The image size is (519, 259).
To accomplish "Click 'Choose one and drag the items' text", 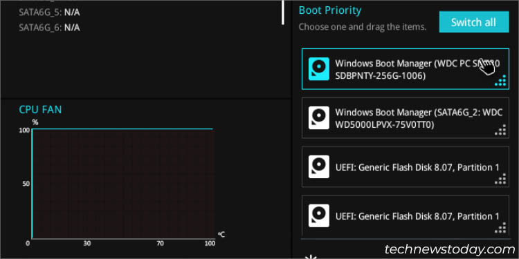I will 363,27.
